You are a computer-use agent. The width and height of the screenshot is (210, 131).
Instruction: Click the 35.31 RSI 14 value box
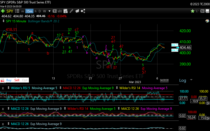[x=203, y=99]
